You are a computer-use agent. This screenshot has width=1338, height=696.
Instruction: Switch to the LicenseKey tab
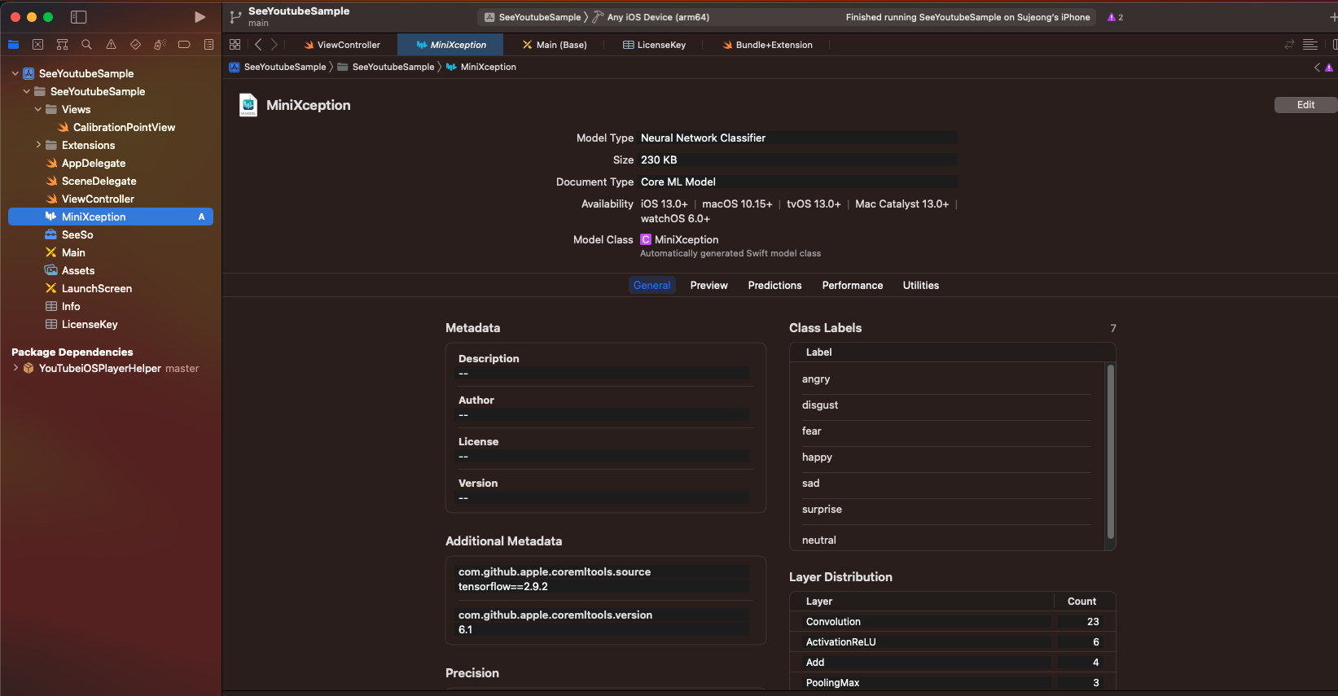tap(655, 45)
